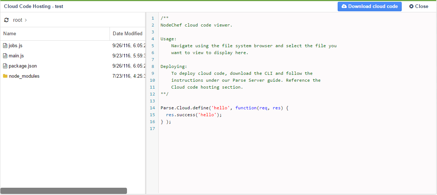Click the jobs.js file icon

[x=5, y=46]
